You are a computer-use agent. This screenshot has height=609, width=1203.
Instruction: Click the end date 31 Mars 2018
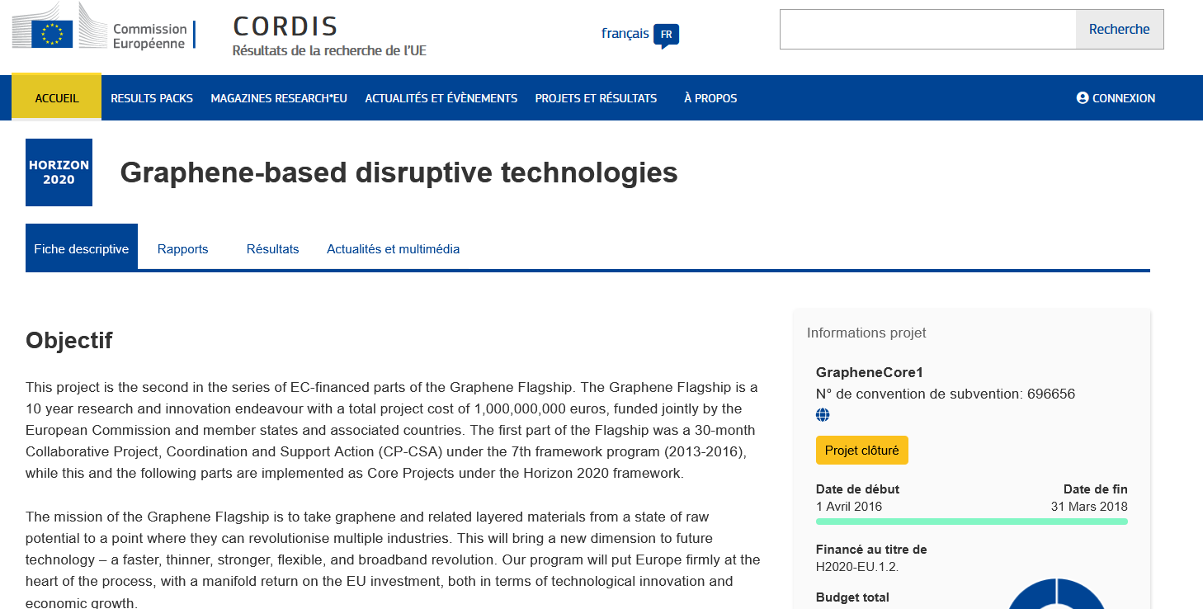(1089, 507)
